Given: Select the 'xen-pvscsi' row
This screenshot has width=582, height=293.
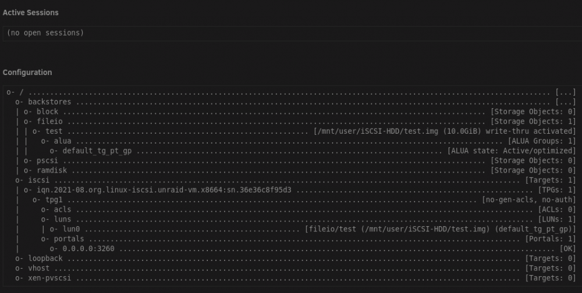Looking at the screenshot, I should coord(296,278).
